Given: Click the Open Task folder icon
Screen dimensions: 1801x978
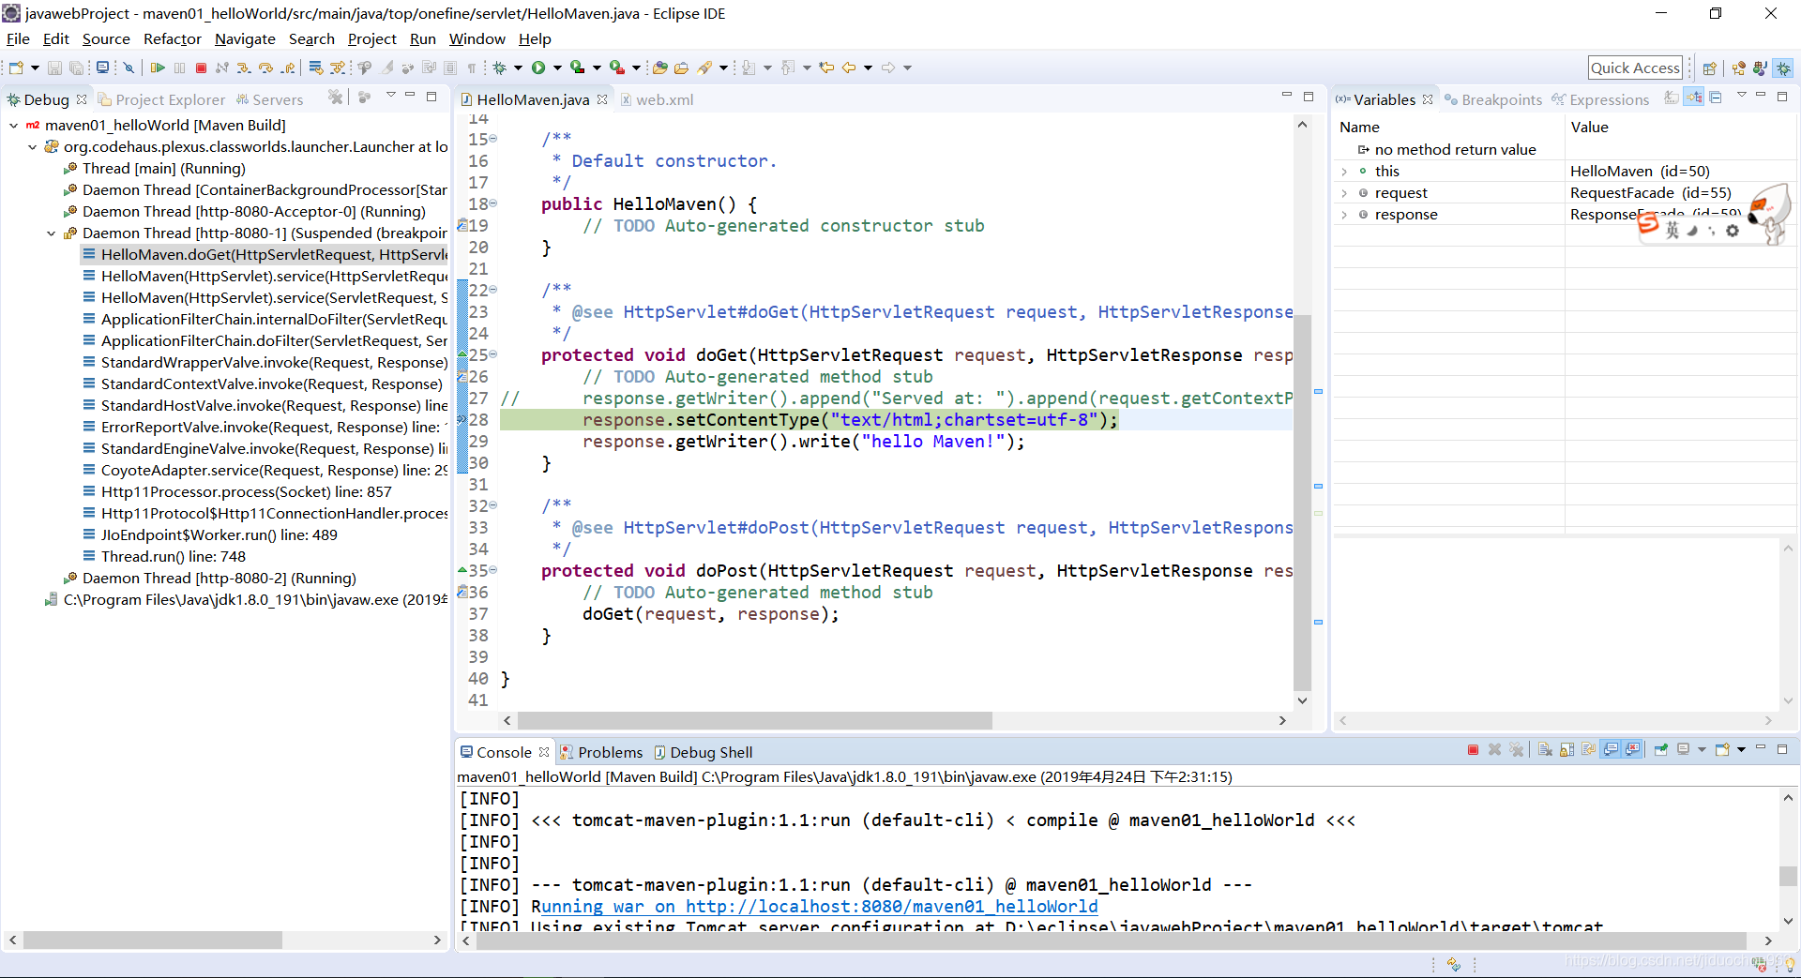Looking at the screenshot, I should coord(681,68).
